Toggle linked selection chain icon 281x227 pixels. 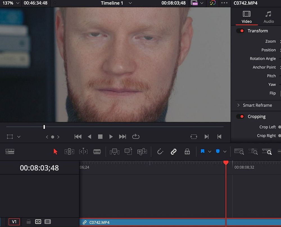(174, 152)
